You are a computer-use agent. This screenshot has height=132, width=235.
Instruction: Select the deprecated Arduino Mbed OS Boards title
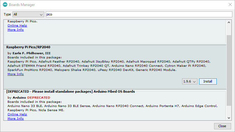click(71, 91)
